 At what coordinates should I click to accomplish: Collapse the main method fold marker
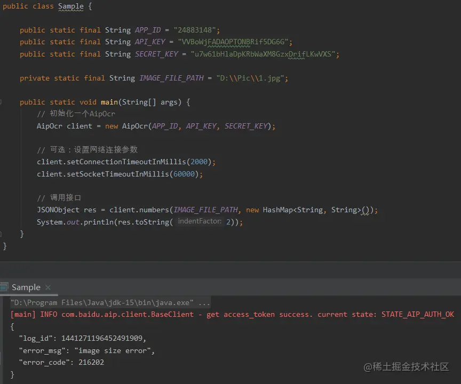point(1,102)
